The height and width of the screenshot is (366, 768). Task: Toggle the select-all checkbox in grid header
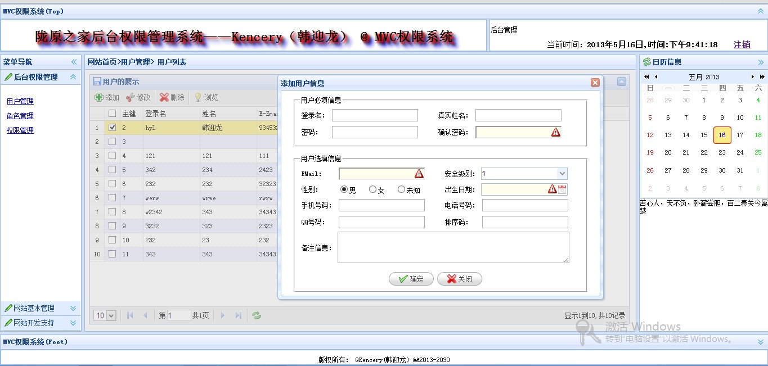[113, 114]
